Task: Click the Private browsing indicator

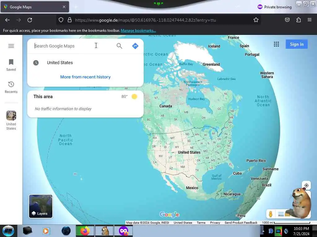Action: click(x=275, y=7)
